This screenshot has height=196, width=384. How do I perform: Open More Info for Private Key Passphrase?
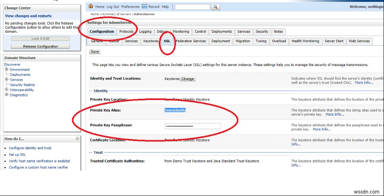point(322,129)
